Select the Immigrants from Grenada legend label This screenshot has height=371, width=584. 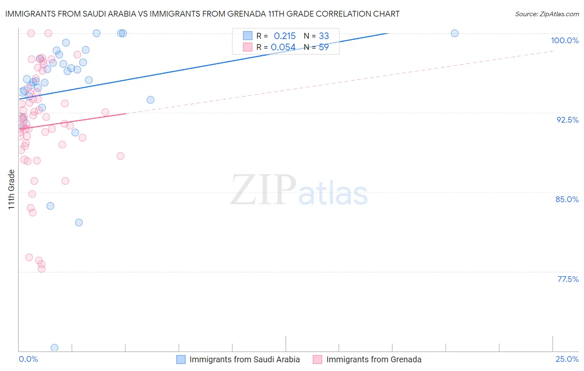pos(374,359)
